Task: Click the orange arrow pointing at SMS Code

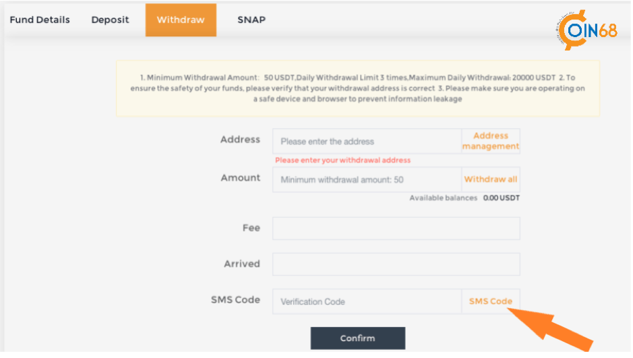Action: click(551, 329)
